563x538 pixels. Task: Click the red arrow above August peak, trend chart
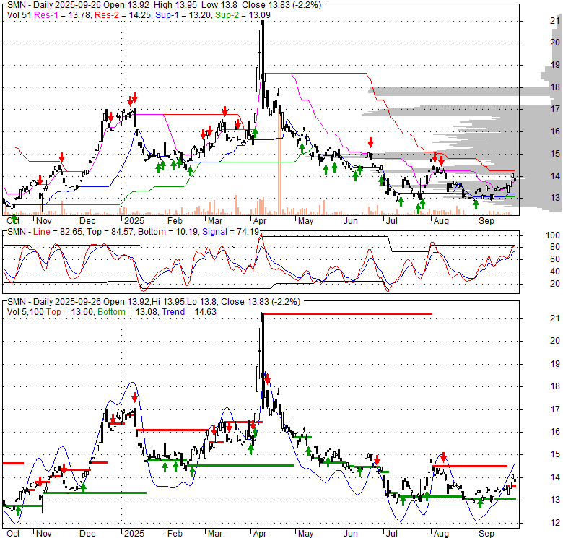(443, 457)
